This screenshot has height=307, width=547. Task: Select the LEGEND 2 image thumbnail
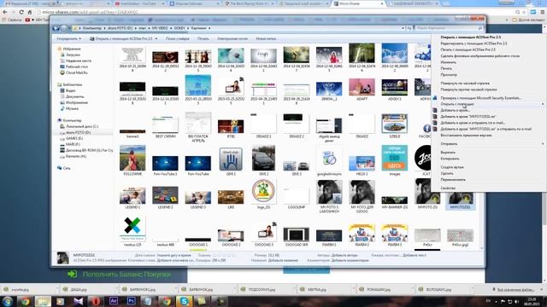tap(165, 197)
